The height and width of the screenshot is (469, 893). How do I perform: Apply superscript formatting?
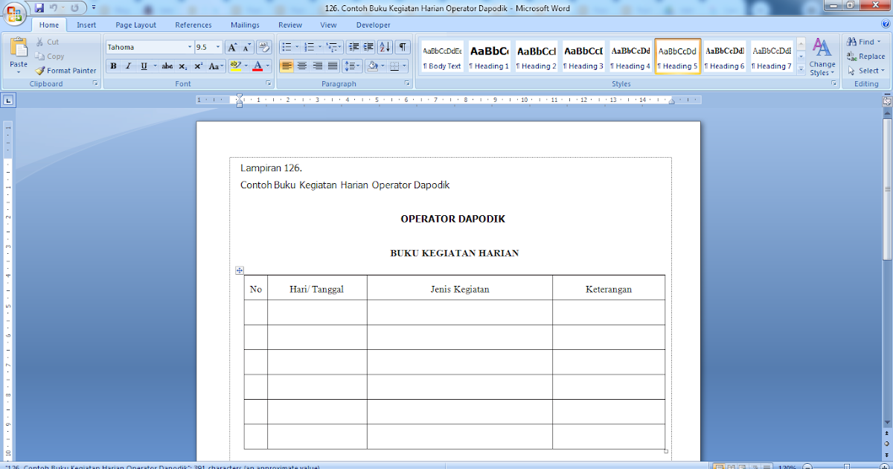coord(198,66)
